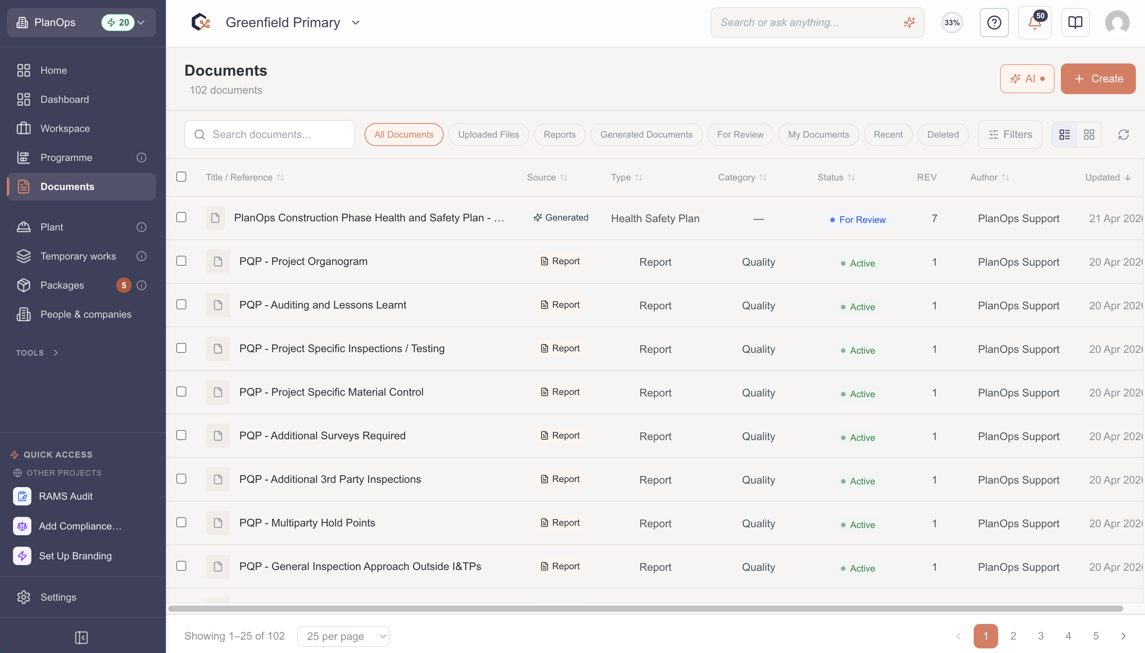Sort by Type column
The image size is (1145, 653).
626,177
